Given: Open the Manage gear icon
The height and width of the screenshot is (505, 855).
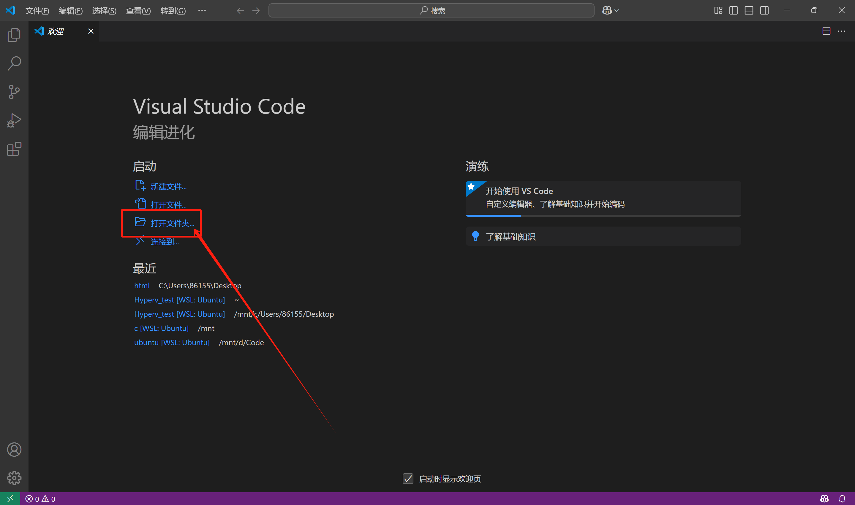Looking at the screenshot, I should point(14,478).
